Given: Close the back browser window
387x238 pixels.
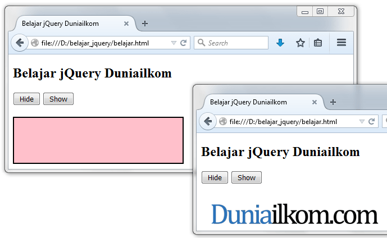Looking at the screenshot, I should 341,11.
